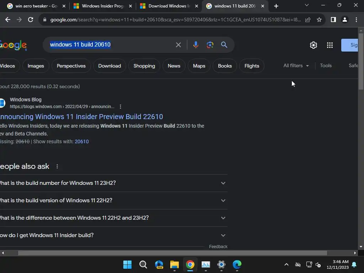
Task: Filter results by Images
Action: [36, 66]
